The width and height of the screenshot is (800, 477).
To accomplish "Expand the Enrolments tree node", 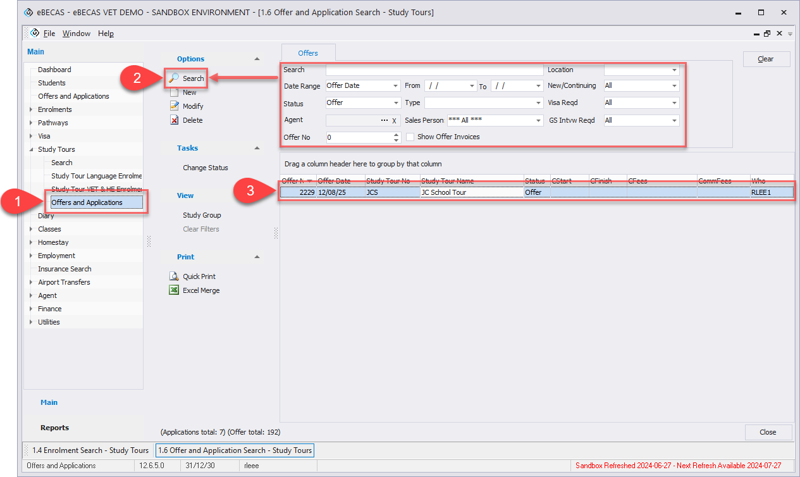I will tap(32, 109).
